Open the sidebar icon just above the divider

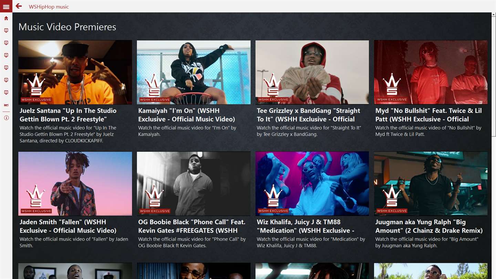(6, 105)
